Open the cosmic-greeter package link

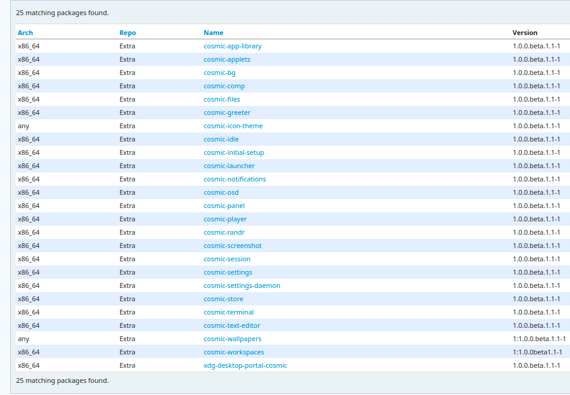[227, 113]
